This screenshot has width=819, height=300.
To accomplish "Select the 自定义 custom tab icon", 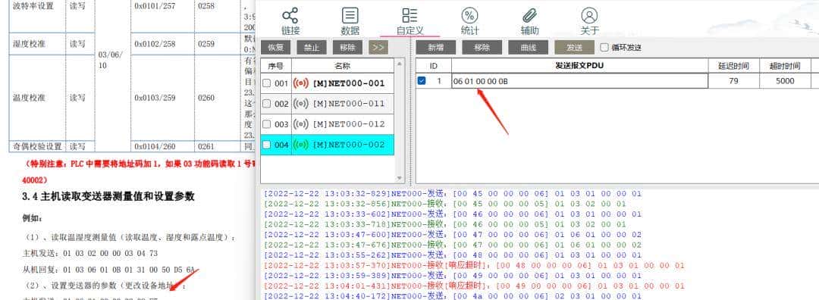I will (x=409, y=16).
